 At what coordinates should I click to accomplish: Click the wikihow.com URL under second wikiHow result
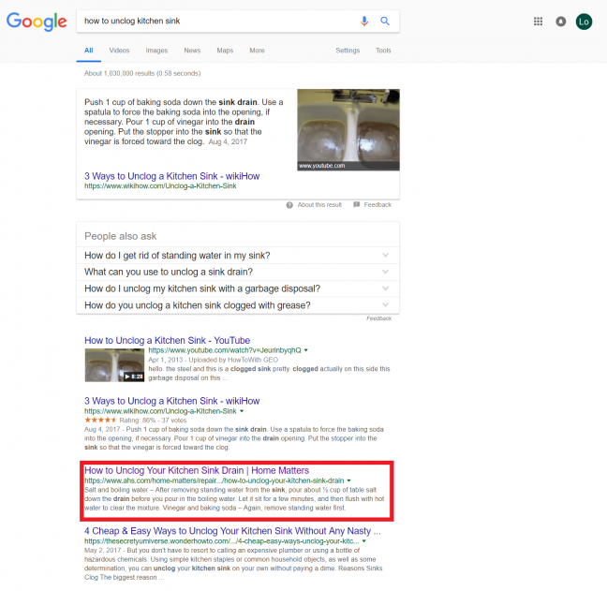click(x=160, y=411)
